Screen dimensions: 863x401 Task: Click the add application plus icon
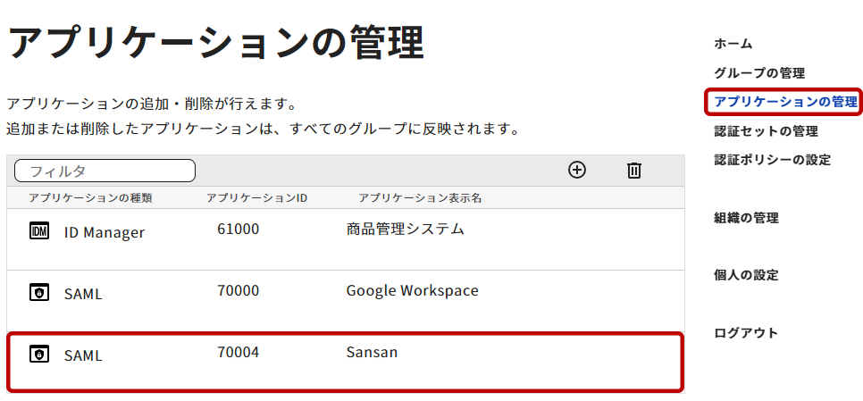tap(577, 170)
